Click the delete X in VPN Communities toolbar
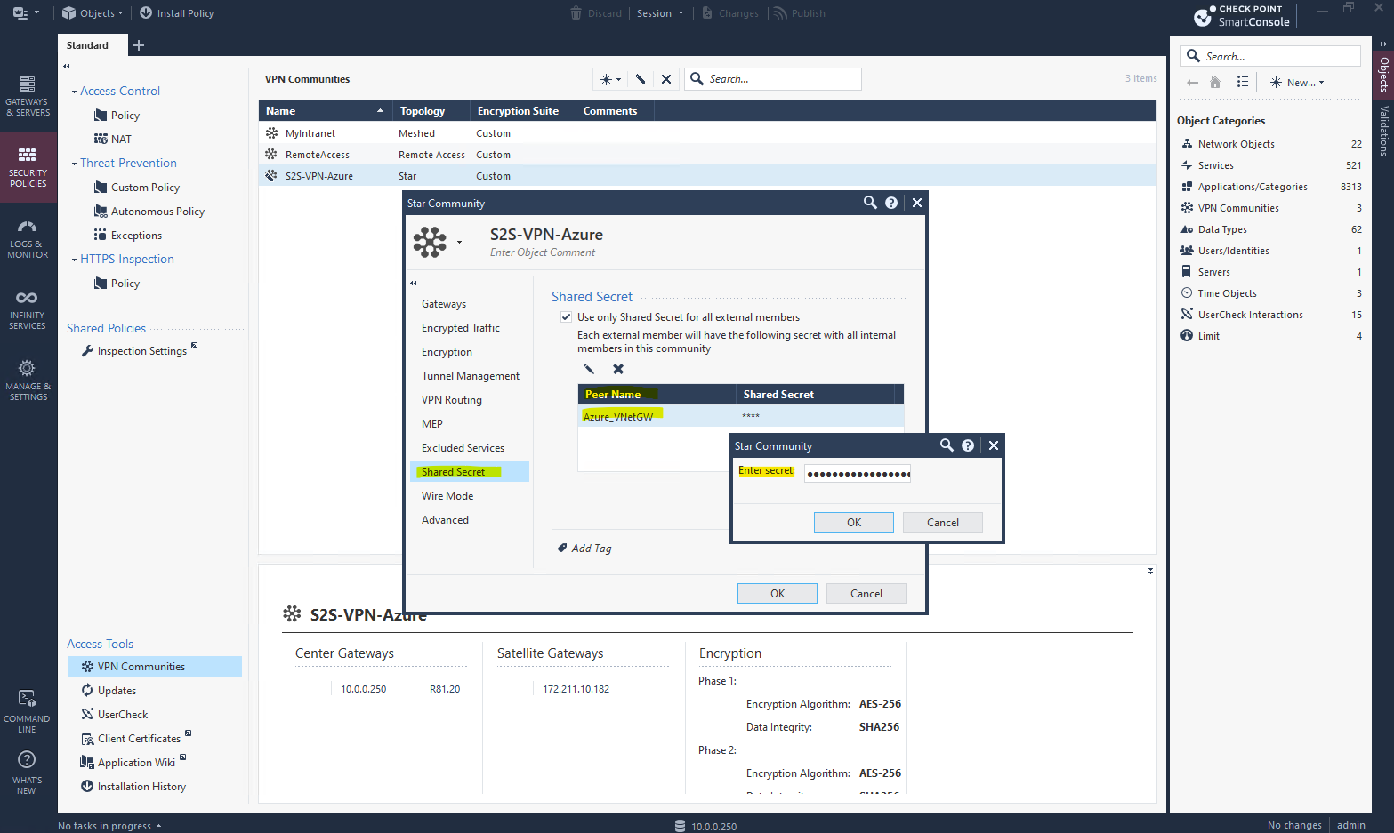 pos(666,79)
